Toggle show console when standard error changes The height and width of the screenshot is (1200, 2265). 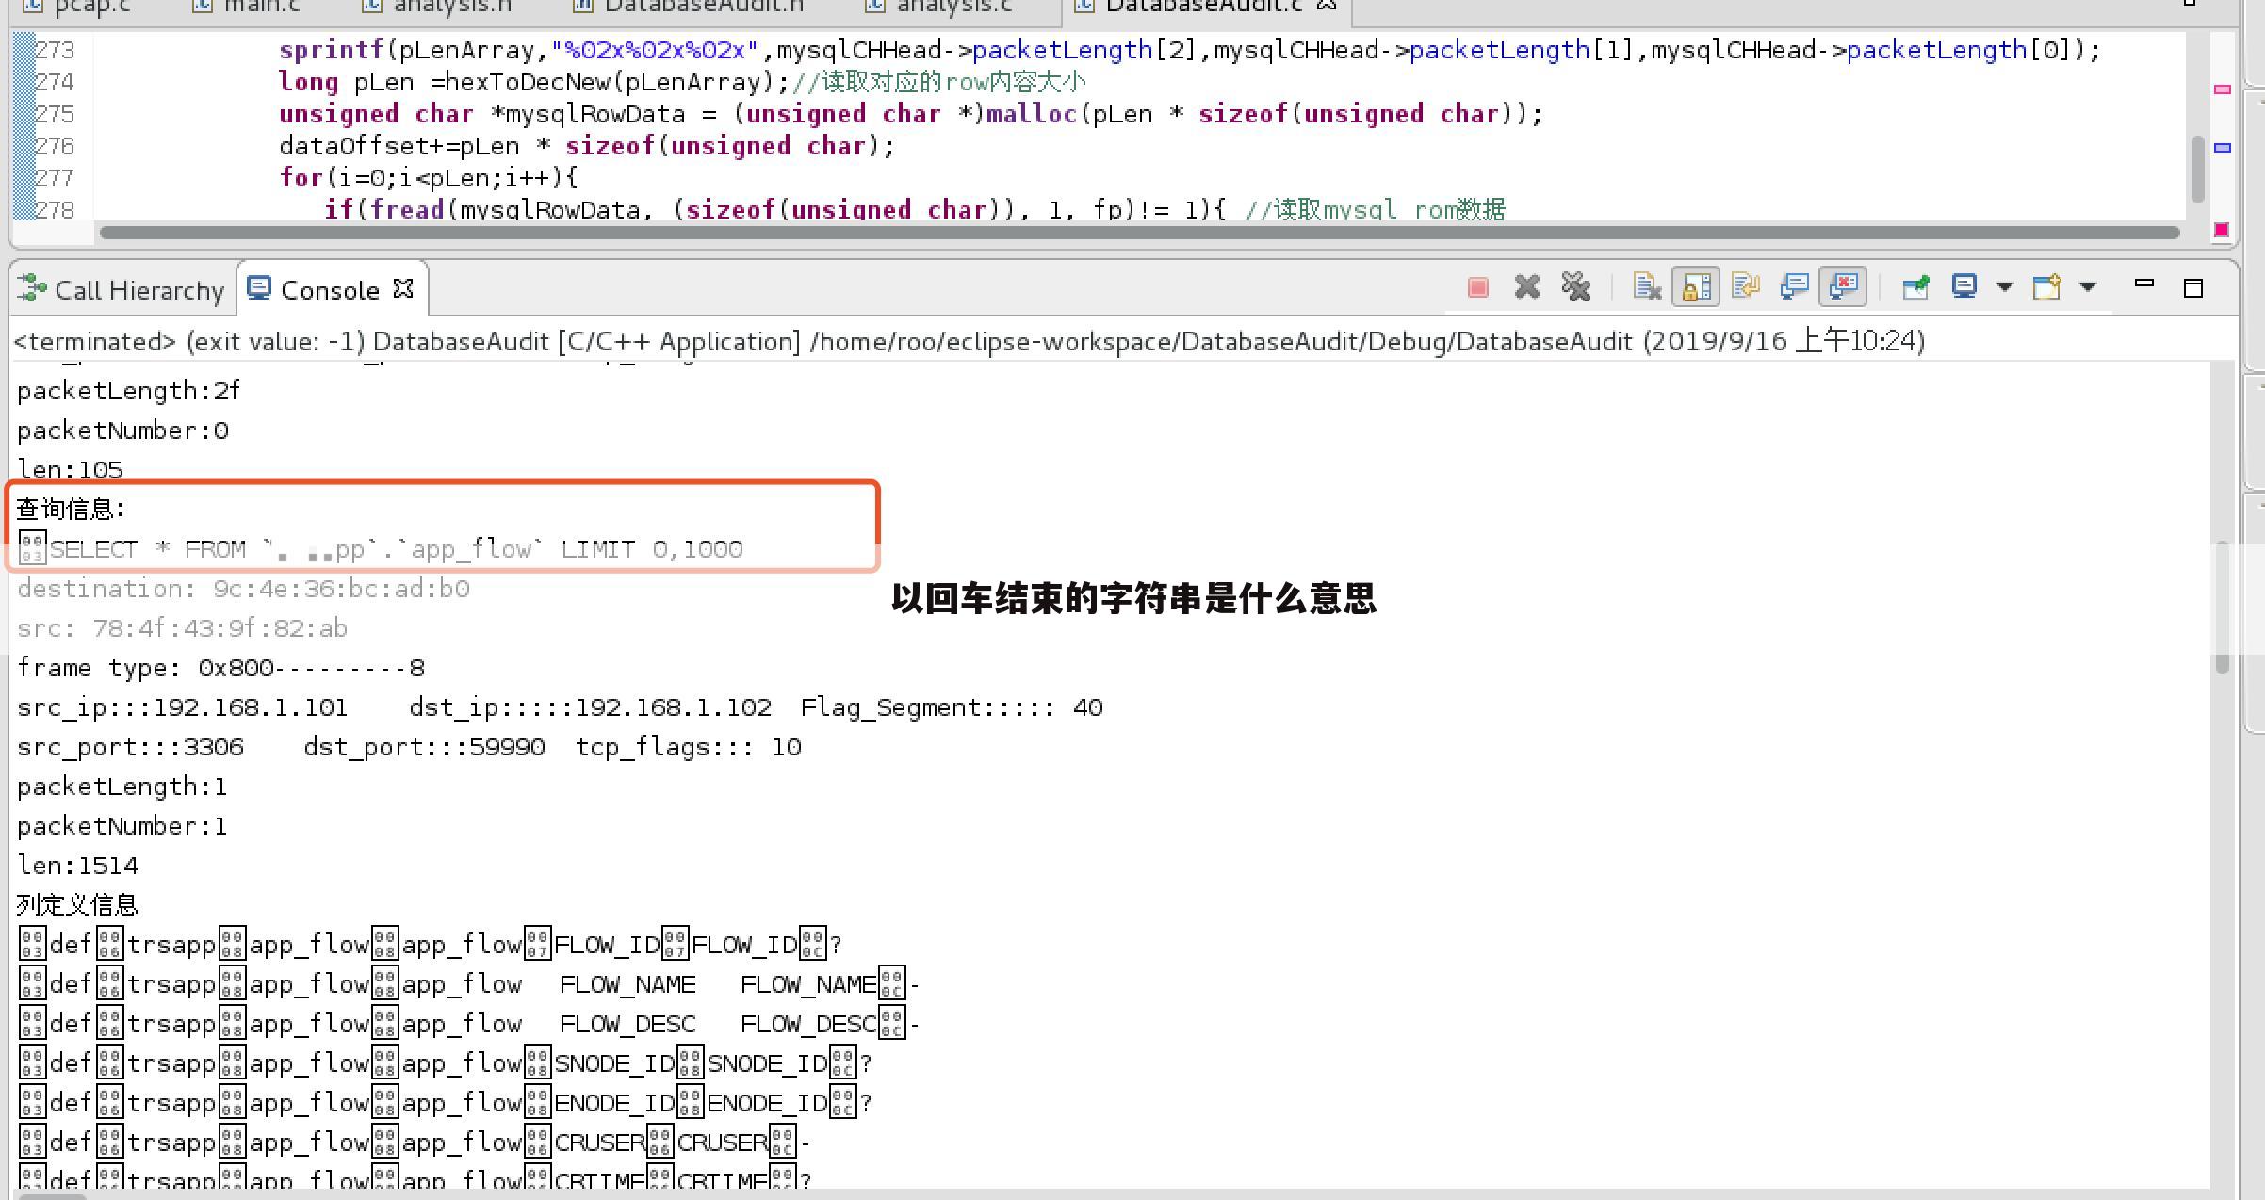[1844, 287]
